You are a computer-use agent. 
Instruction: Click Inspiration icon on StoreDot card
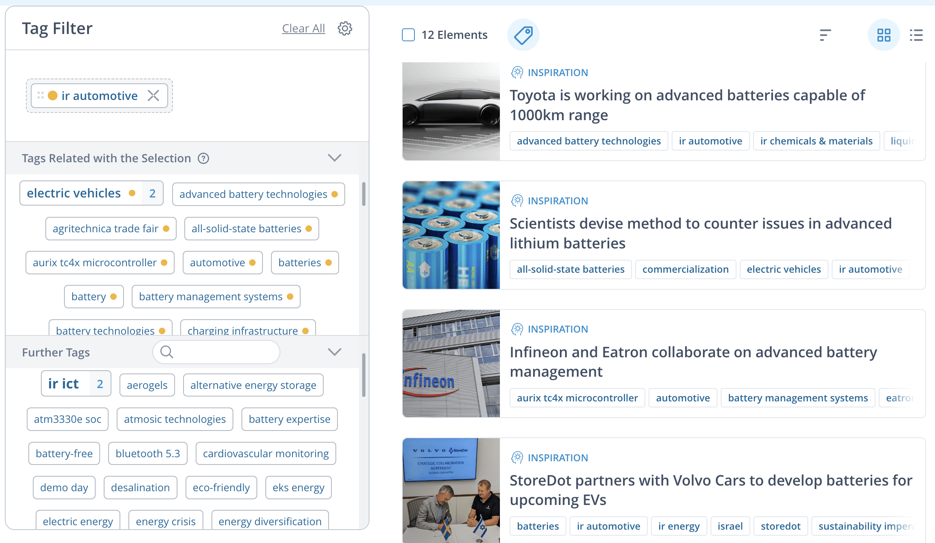pos(517,458)
